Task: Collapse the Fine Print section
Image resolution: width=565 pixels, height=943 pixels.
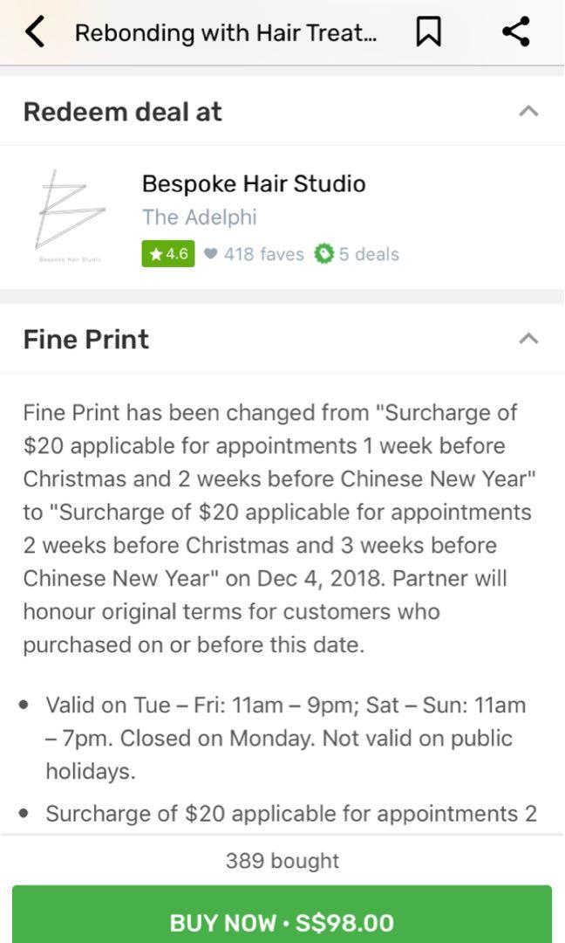Action: (x=528, y=339)
